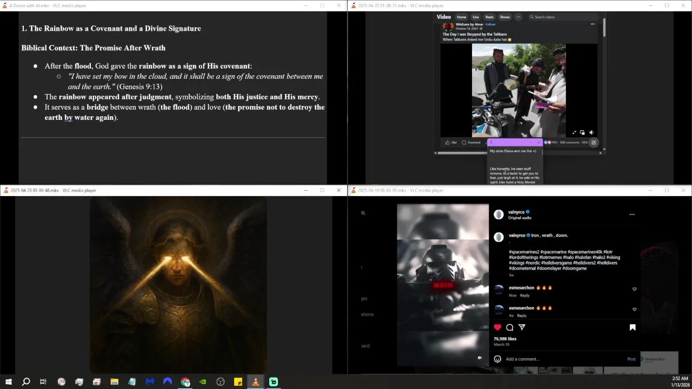The width and height of the screenshot is (692, 389).
Task: Launch File Explorer folder icon in taskbar
Action: click(115, 382)
